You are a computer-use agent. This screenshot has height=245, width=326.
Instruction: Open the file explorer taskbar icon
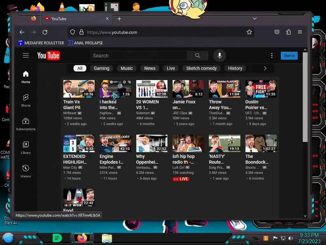[107, 238]
